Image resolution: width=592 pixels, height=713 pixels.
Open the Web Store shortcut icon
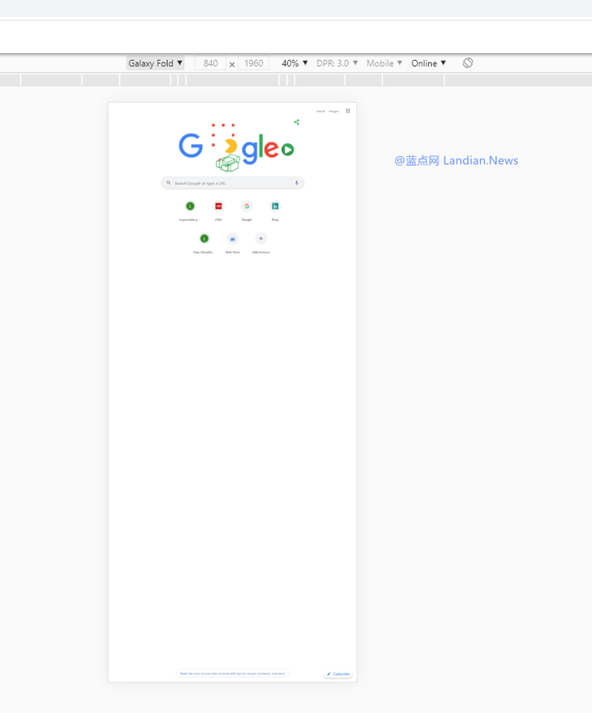coord(233,239)
